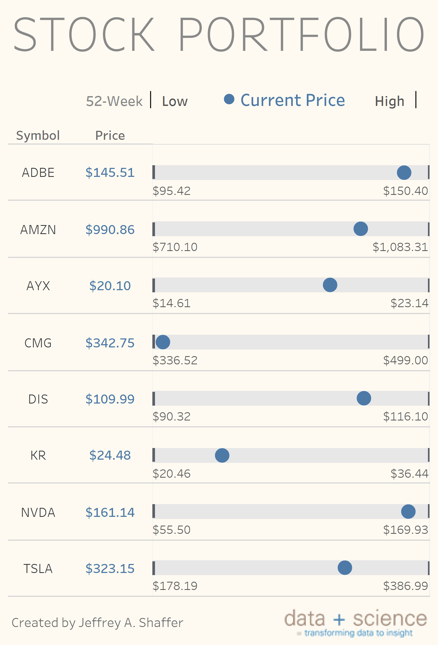Click the AYX current price dot
The width and height of the screenshot is (438, 645).
tap(330, 285)
